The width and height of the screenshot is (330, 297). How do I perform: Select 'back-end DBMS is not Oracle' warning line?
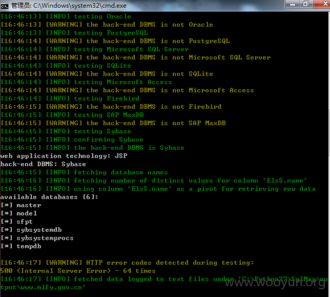pyautogui.click(x=107, y=25)
